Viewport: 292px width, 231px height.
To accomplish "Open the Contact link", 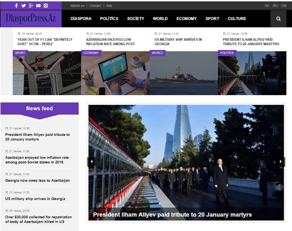I will coord(95,6).
